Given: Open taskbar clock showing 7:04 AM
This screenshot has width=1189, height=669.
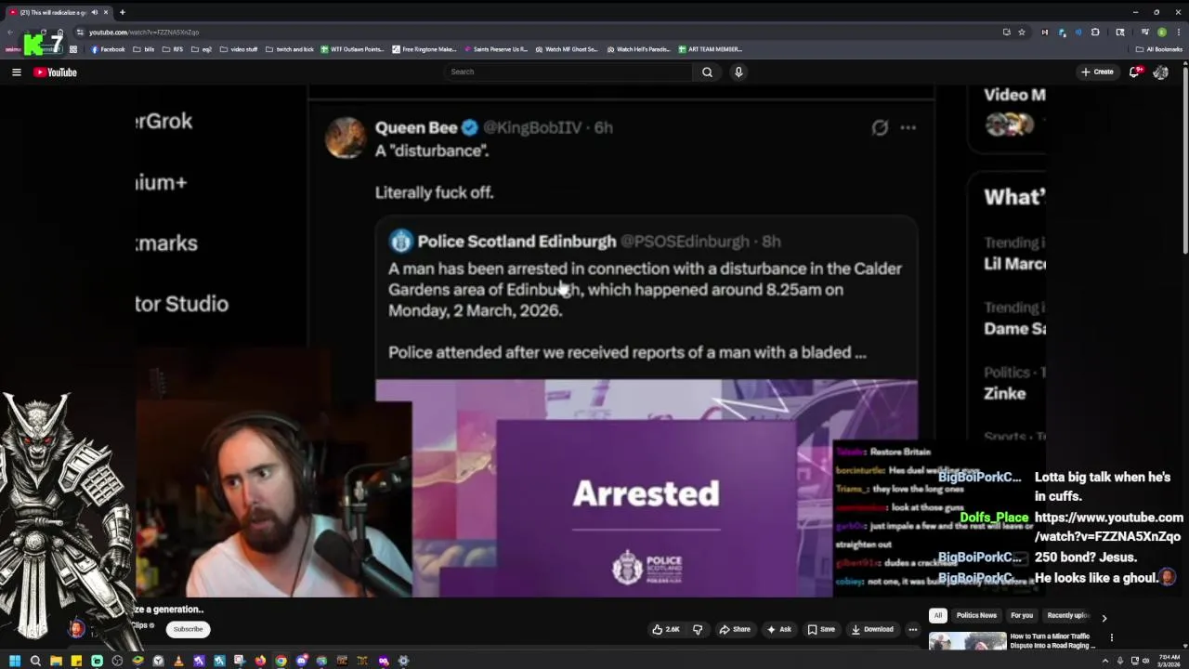Looking at the screenshot, I should (1169, 661).
